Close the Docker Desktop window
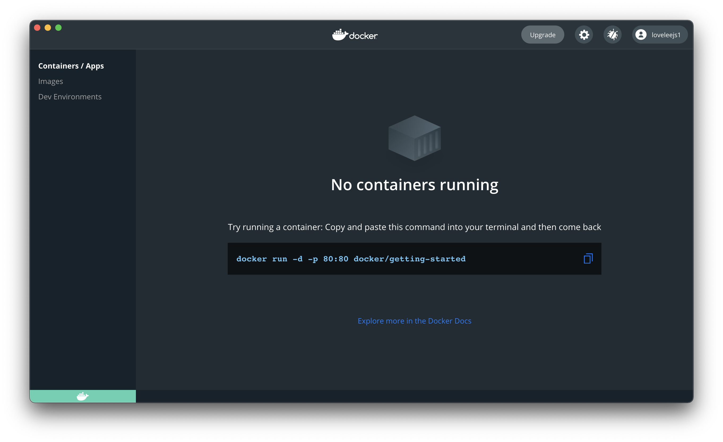 point(37,28)
